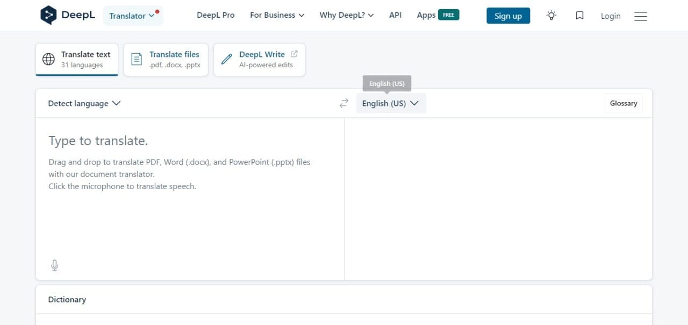Click the '31 languages' subtitle
Image resolution: width=688 pixels, height=325 pixels.
coord(82,65)
